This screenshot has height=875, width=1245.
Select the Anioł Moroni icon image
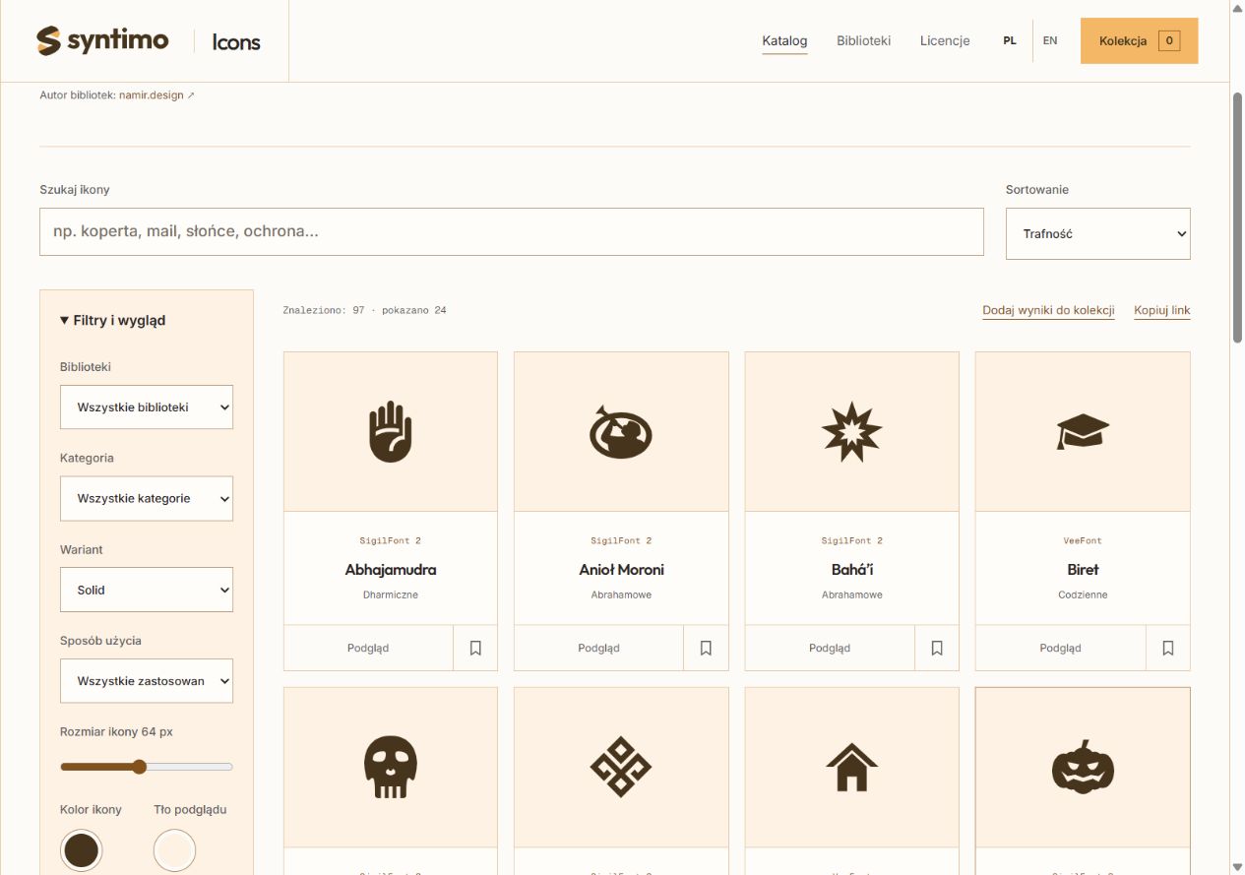point(621,431)
